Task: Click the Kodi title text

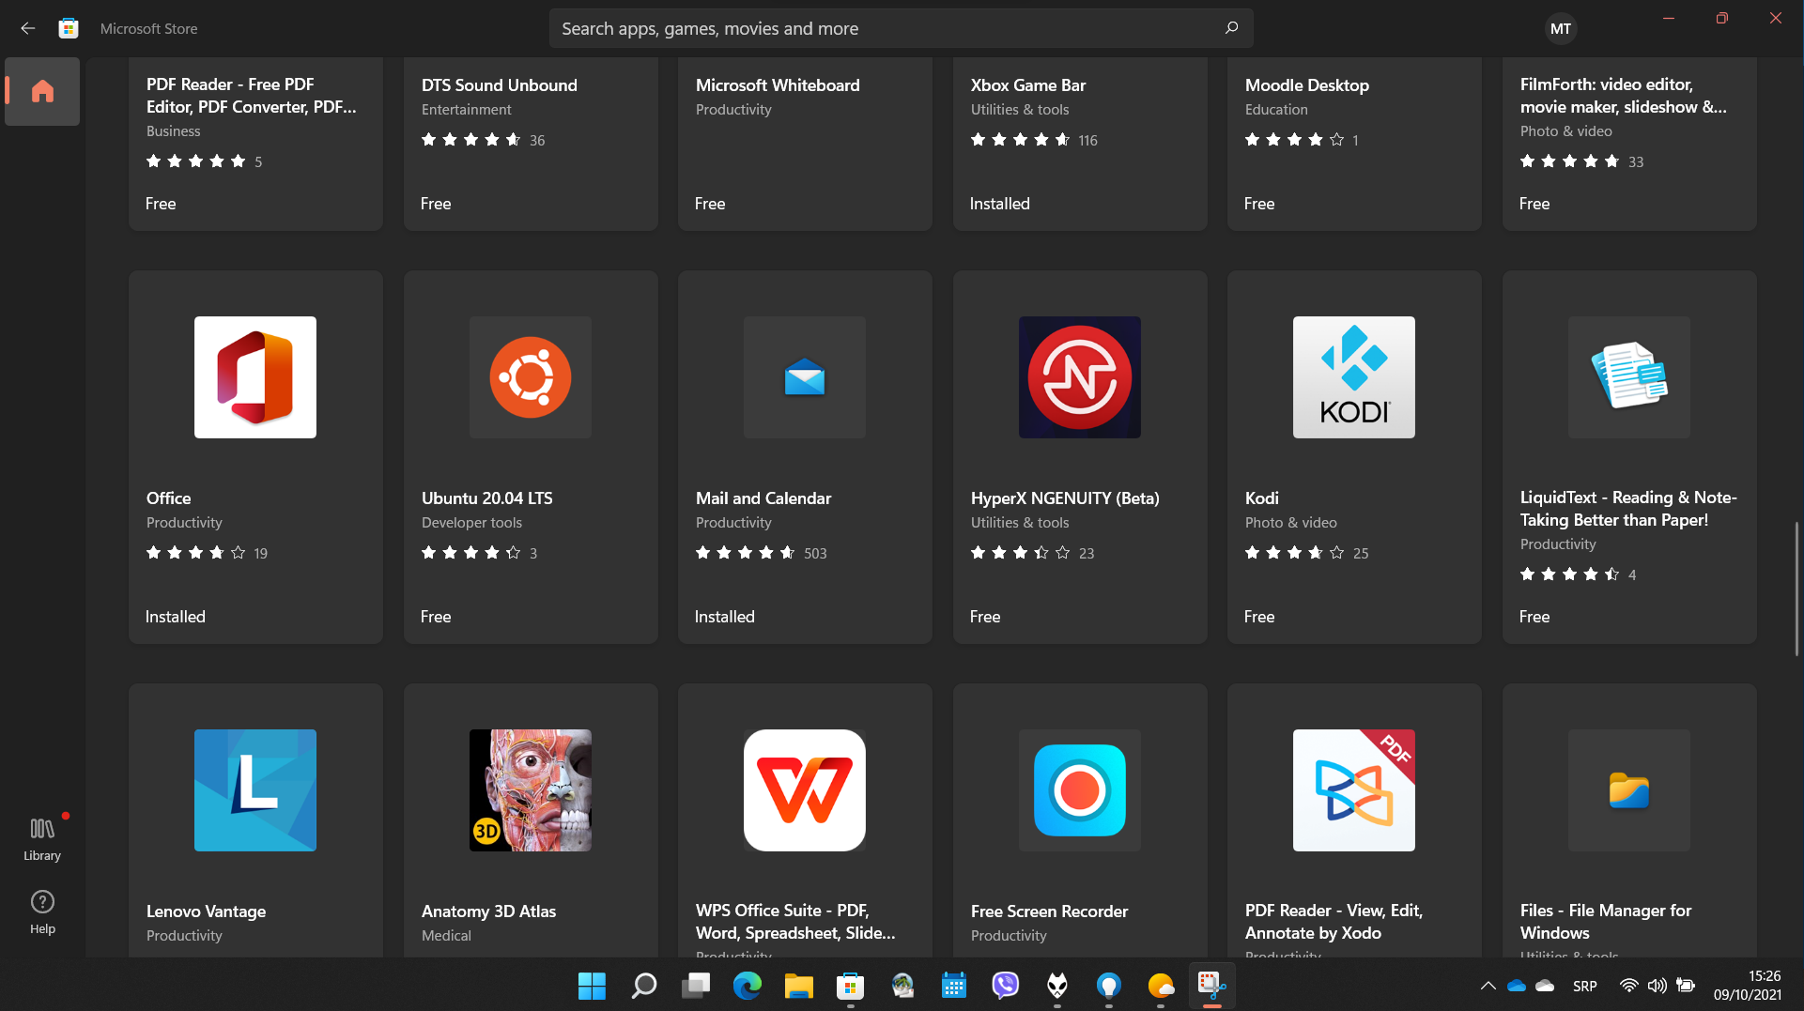Action: (1262, 498)
